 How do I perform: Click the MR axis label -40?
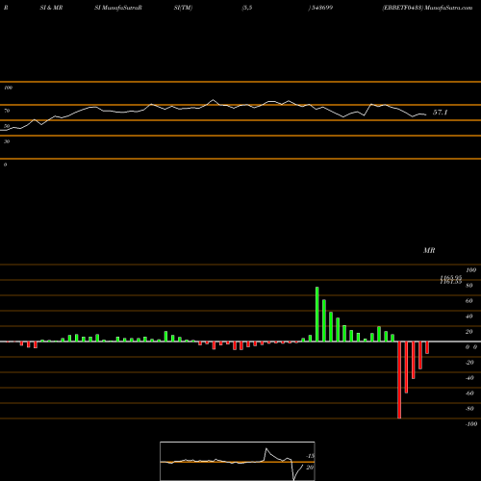[469, 378]
